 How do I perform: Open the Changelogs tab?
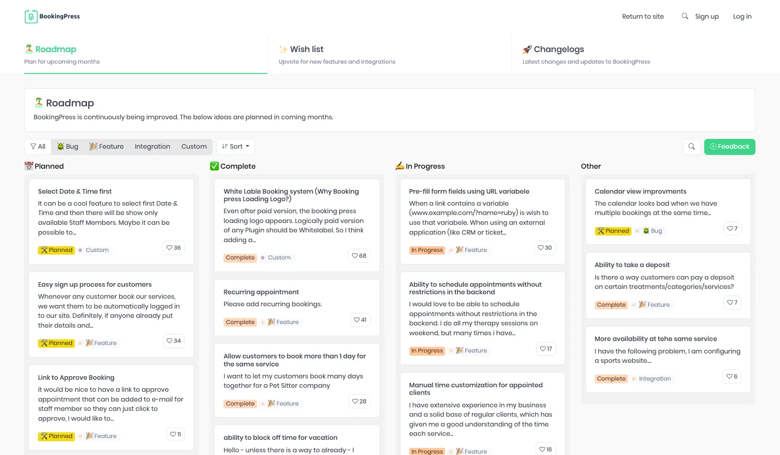click(559, 49)
